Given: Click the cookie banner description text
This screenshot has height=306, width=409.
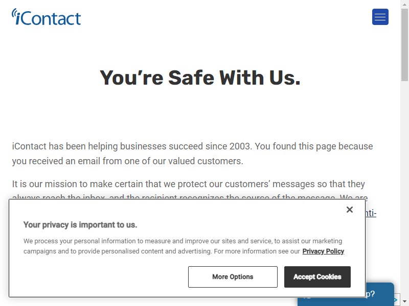Looking at the screenshot, I should click(184, 246).
